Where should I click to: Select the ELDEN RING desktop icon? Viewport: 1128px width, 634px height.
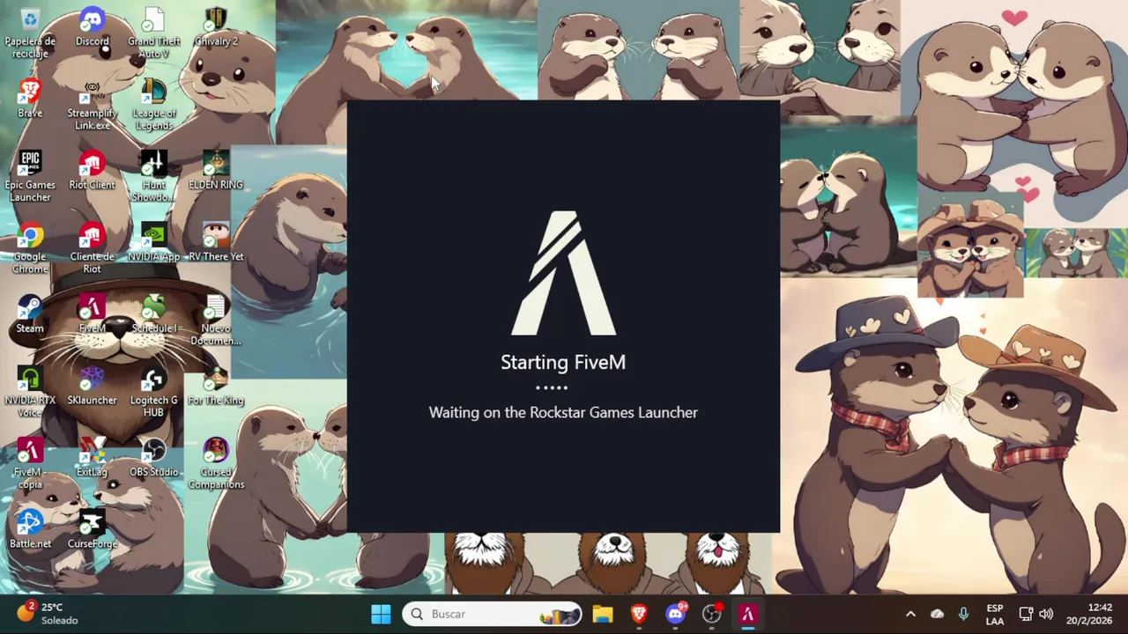pos(215,172)
